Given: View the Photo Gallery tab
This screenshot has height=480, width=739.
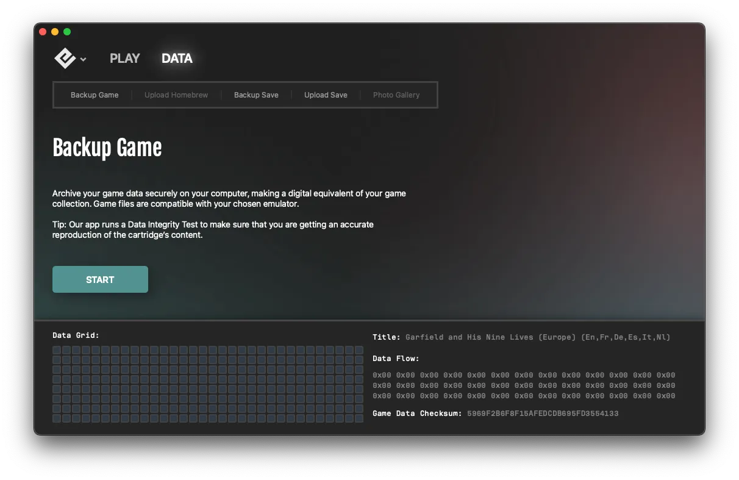Looking at the screenshot, I should pos(396,95).
